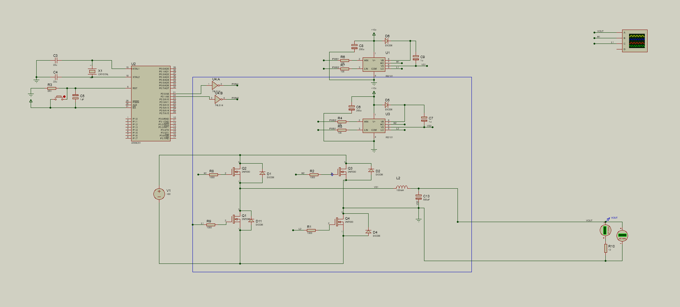The image size is (680, 307).
Task: Select diode D6
Action: pyautogui.click(x=387, y=41)
